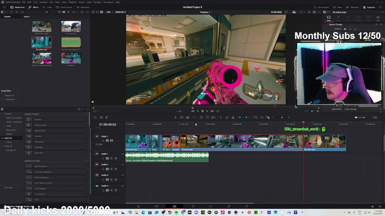Open the Timeline 1 name dropdown
Viewport: 385px width, 216px height.
(206, 12)
